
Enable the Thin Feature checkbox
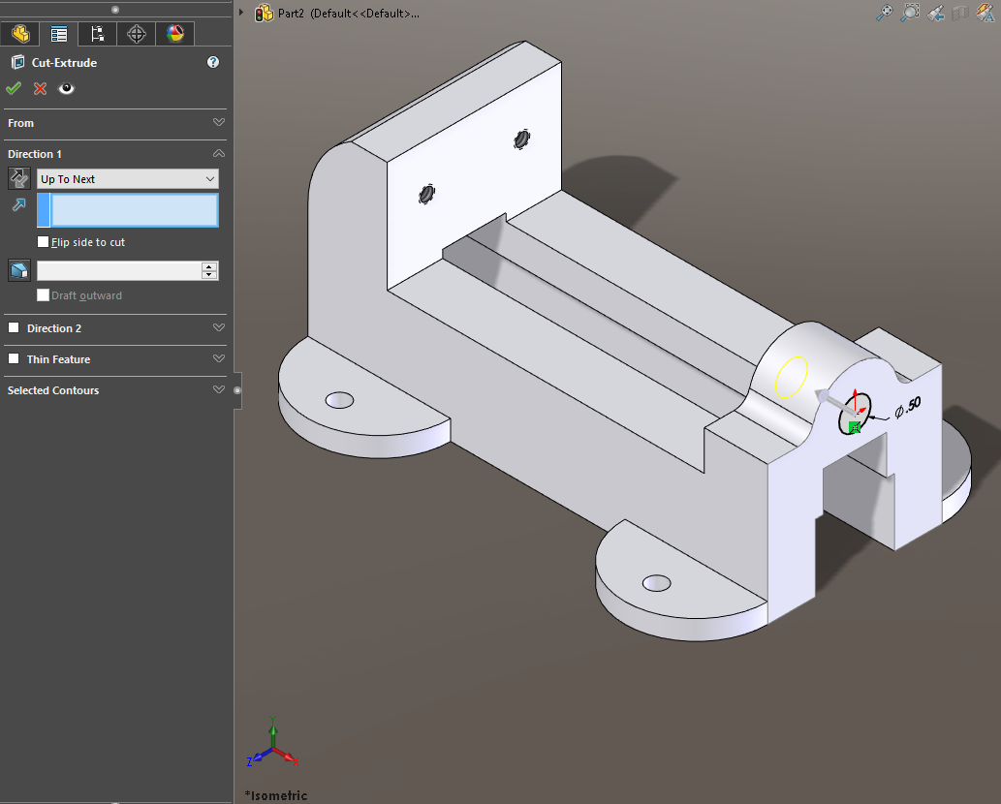tap(14, 359)
